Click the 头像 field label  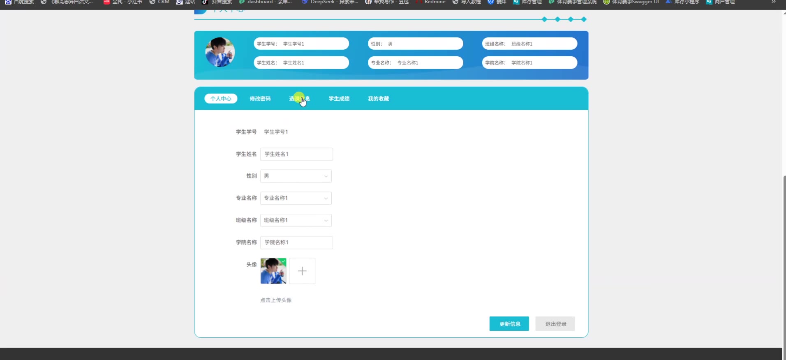coord(252,264)
